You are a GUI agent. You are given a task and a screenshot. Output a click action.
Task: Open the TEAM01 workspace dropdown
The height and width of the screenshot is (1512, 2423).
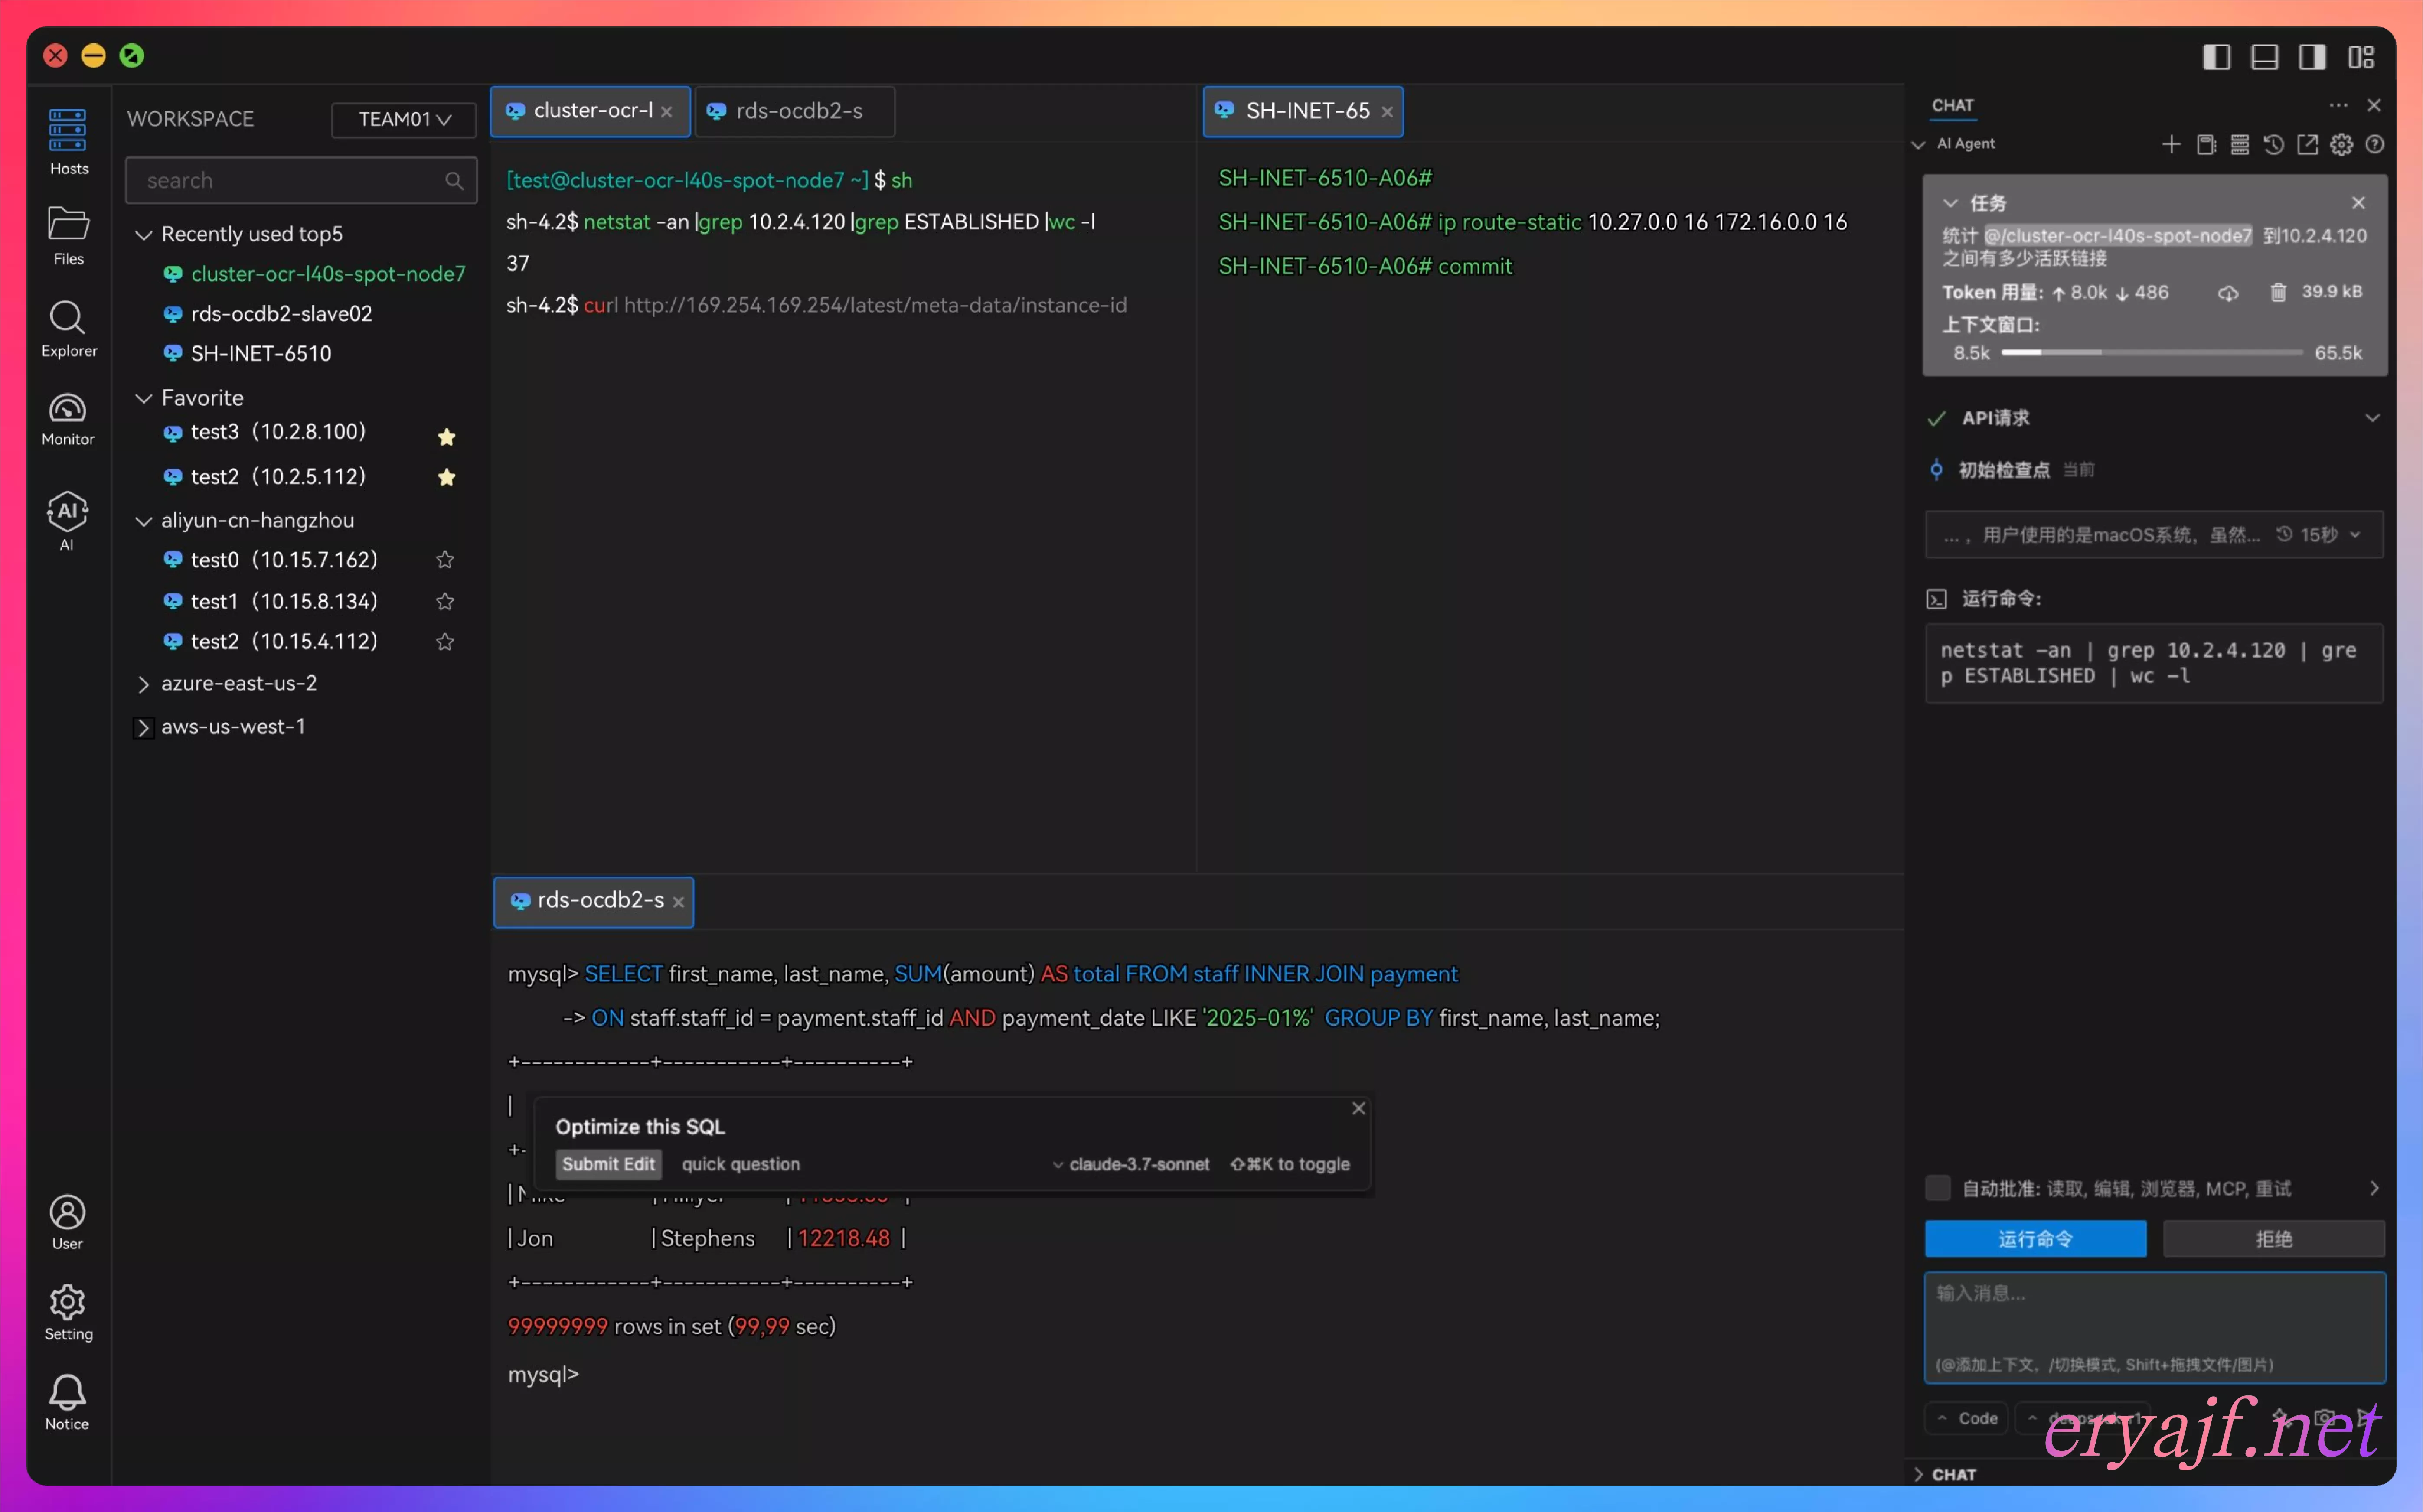click(x=404, y=119)
